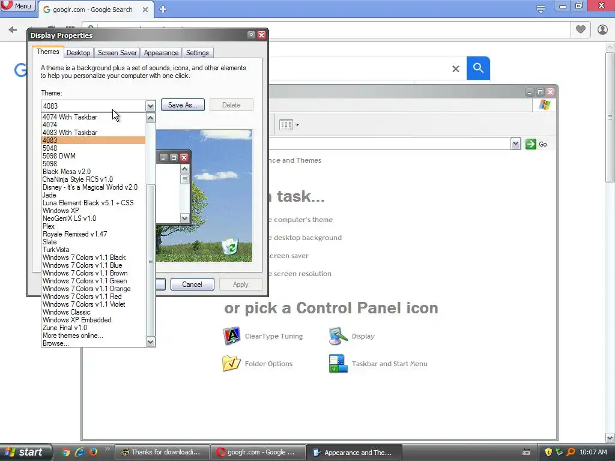Viewport: 615px width, 461px height.
Task: Click the keyboard icon in system tray
Action: coord(526,453)
